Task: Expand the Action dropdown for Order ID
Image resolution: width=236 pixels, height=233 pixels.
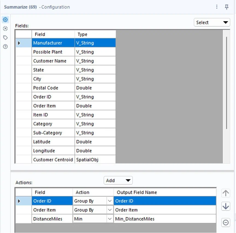Action: (x=110, y=201)
